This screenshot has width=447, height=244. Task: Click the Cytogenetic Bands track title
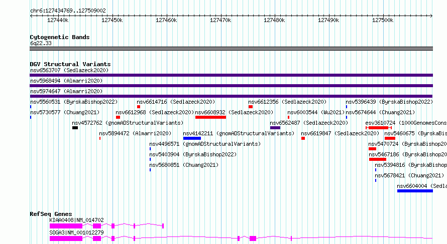(x=60, y=37)
